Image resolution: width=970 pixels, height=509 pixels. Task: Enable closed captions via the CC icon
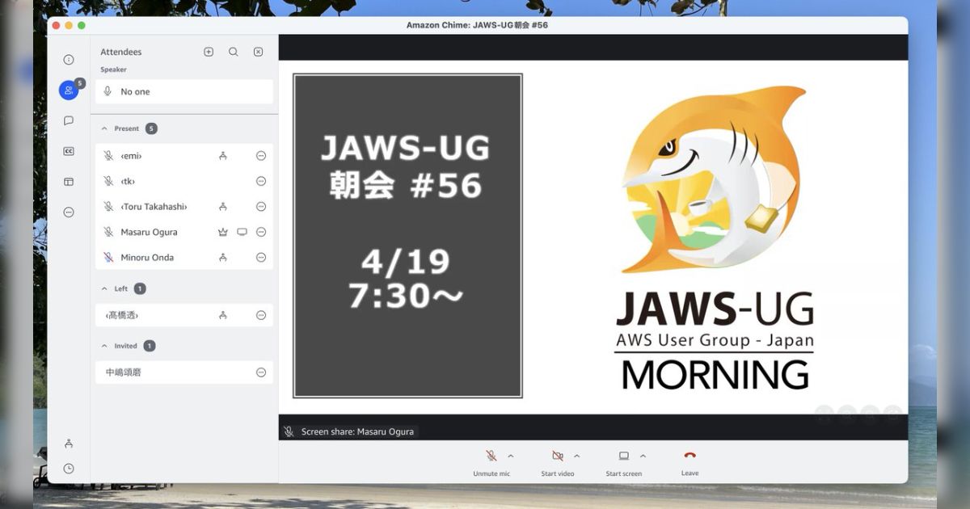68,150
